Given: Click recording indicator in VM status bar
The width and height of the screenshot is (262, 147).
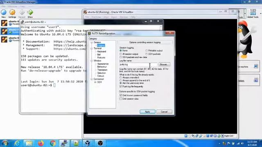Looking at the screenshot, I should click(212, 136).
